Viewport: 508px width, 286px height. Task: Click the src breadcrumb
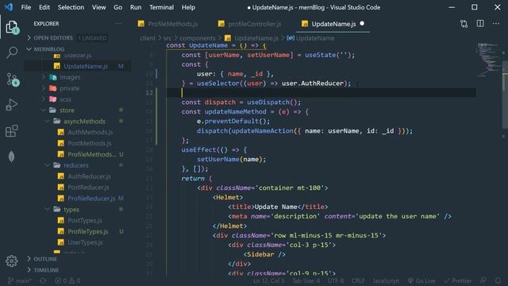[x=167, y=38]
